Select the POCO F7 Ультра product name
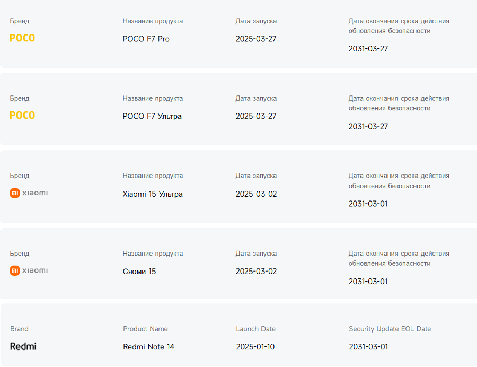Image resolution: width=477 pixels, height=367 pixels. click(x=152, y=116)
